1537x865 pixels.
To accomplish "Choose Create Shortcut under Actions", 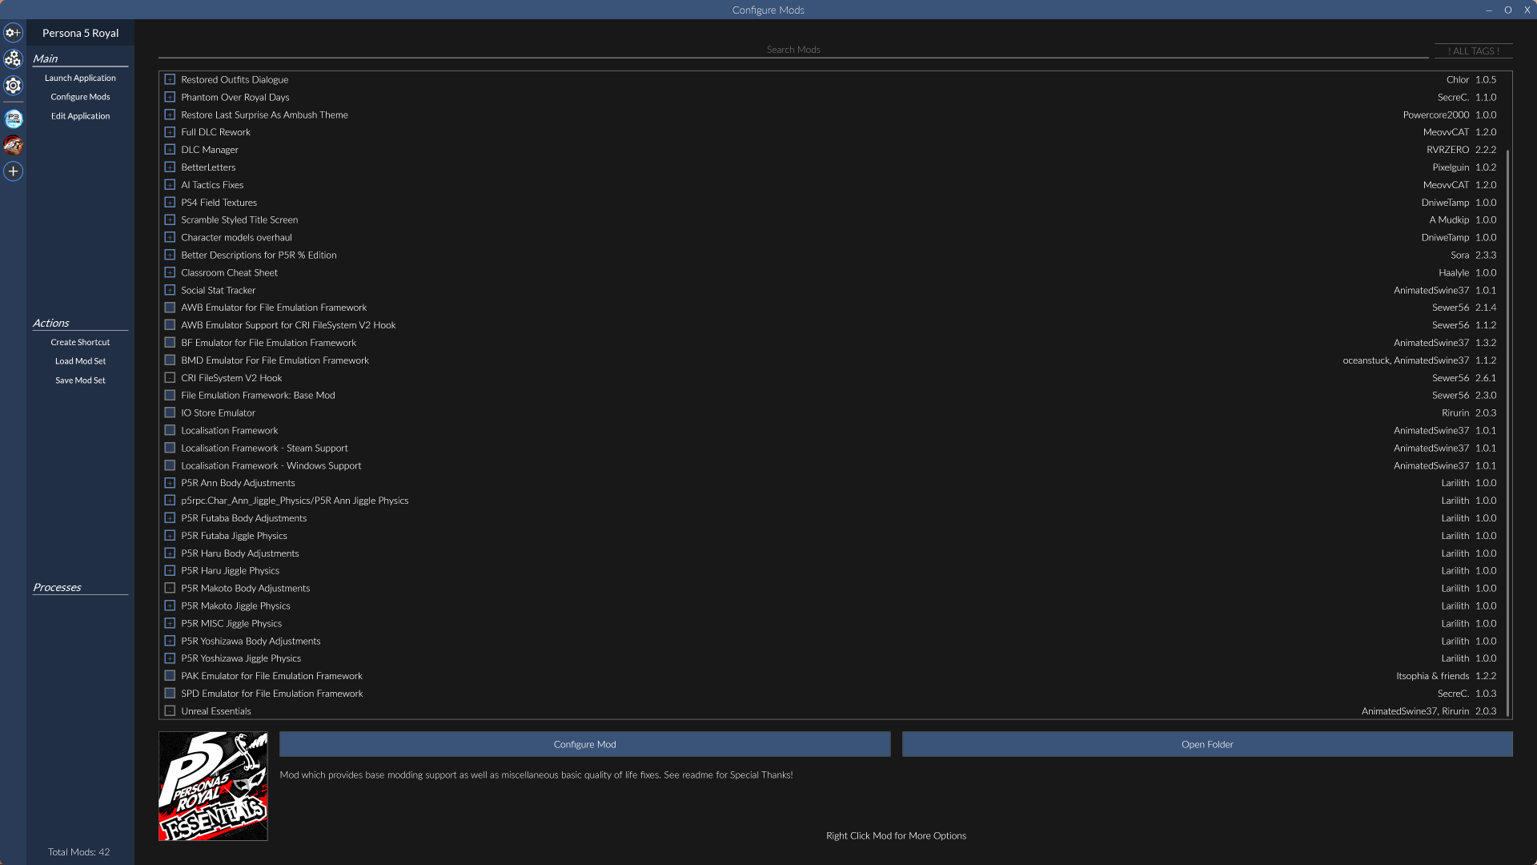I will click(80, 342).
